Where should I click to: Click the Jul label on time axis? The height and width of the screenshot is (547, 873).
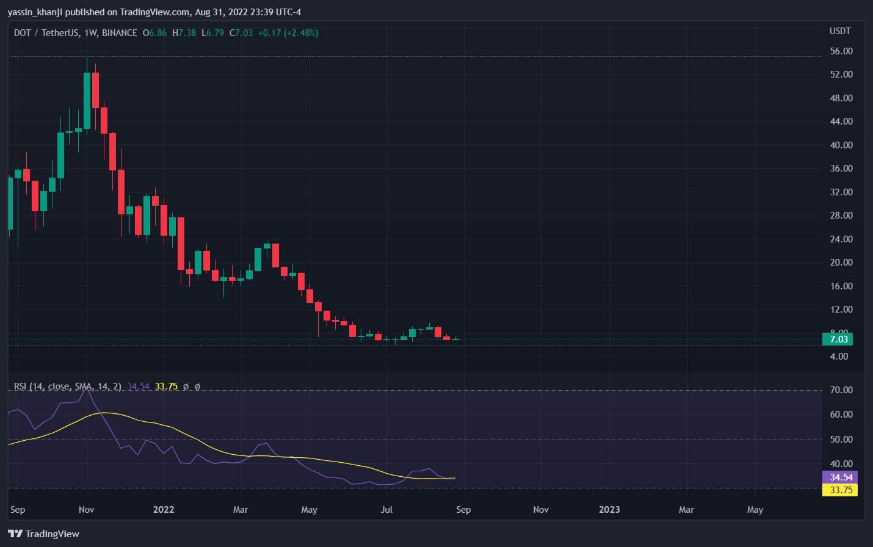tap(386, 510)
